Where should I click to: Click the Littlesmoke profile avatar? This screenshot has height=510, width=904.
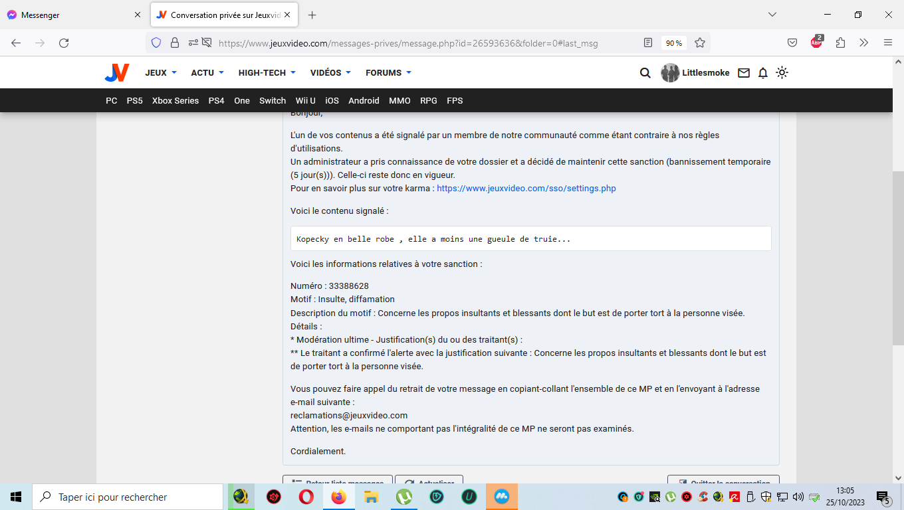pos(670,73)
